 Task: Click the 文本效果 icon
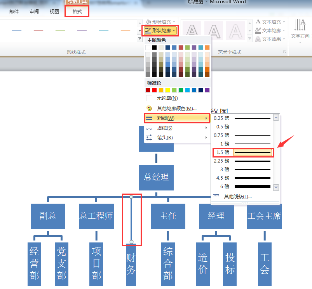pos(258,39)
